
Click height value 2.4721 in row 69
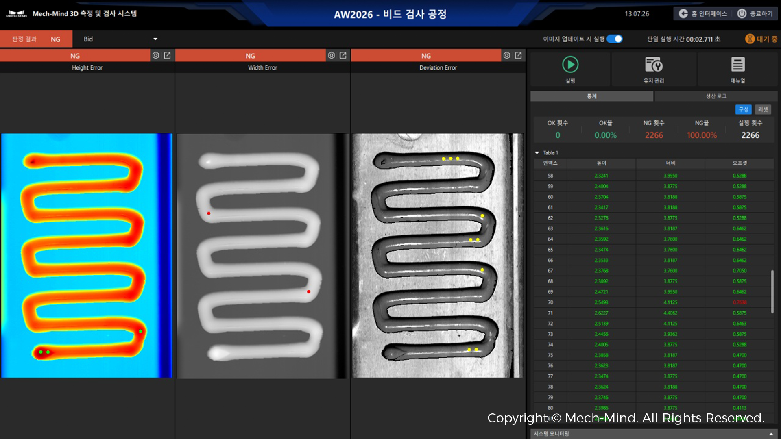pos(601,292)
